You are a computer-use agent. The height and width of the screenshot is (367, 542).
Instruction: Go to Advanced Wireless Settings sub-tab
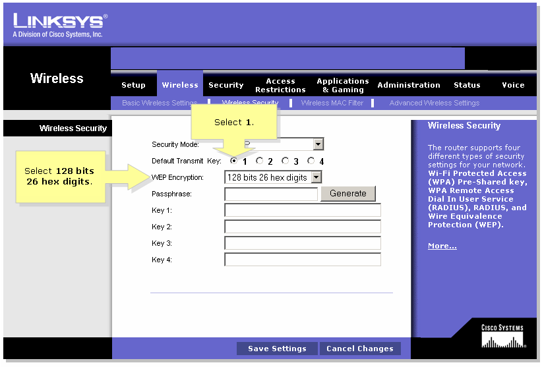[435, 103]
